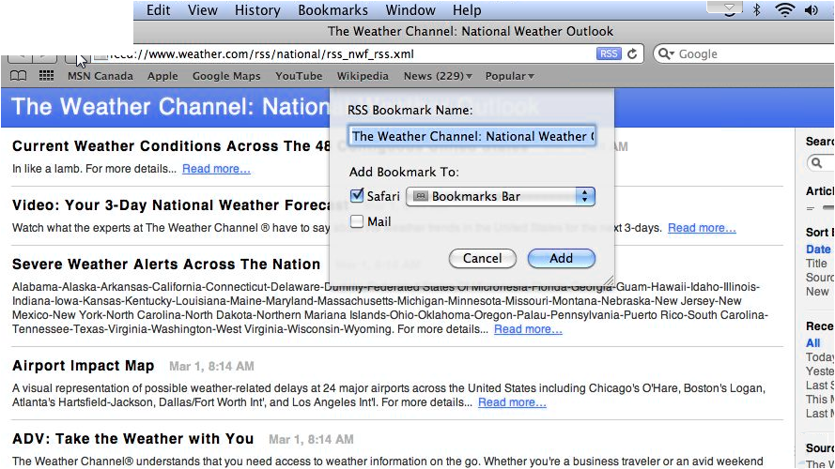Screen dimensions: 835x469
Task: Expand the News (229) bookmarks folder
Action: click(x=438, y=76)
